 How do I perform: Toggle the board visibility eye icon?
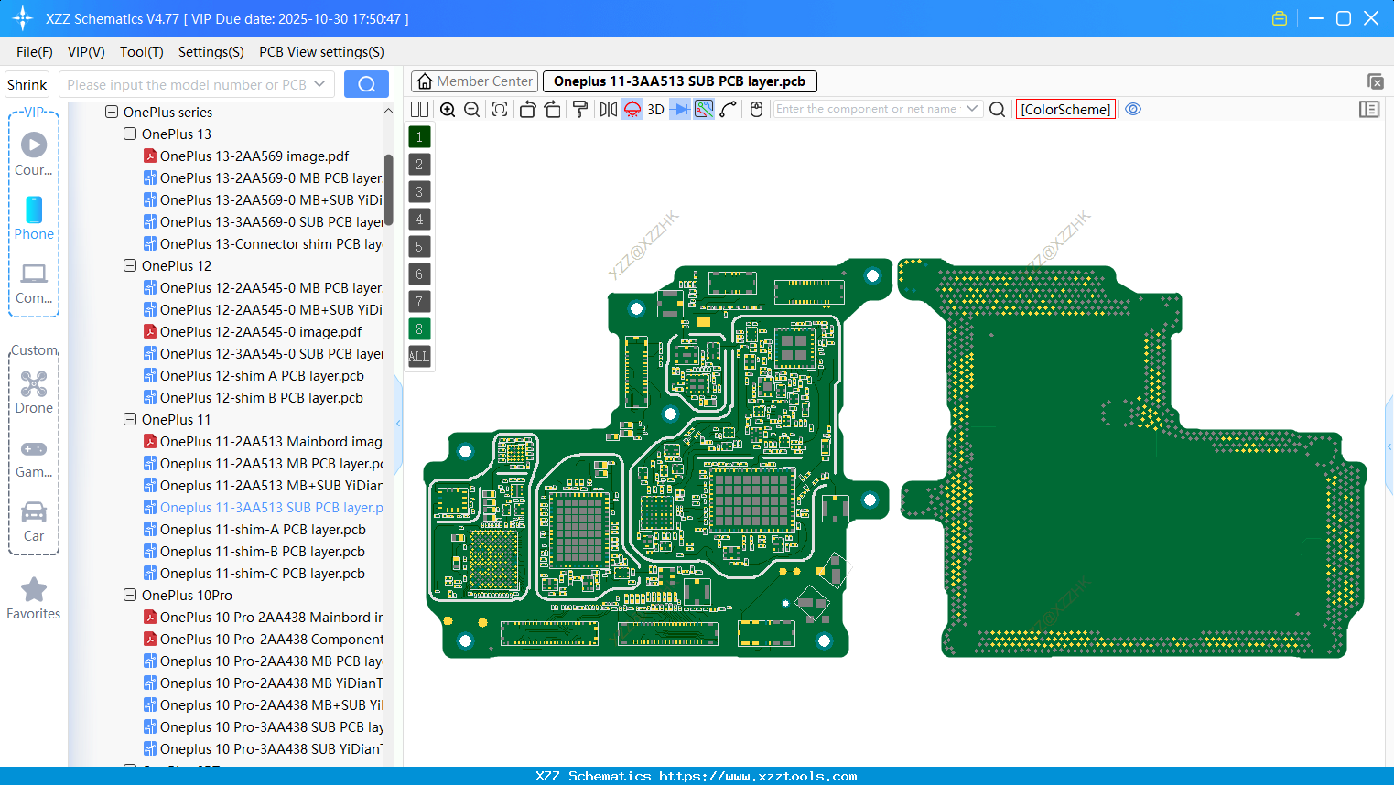pyautogui.click(x=1133, y=109)
